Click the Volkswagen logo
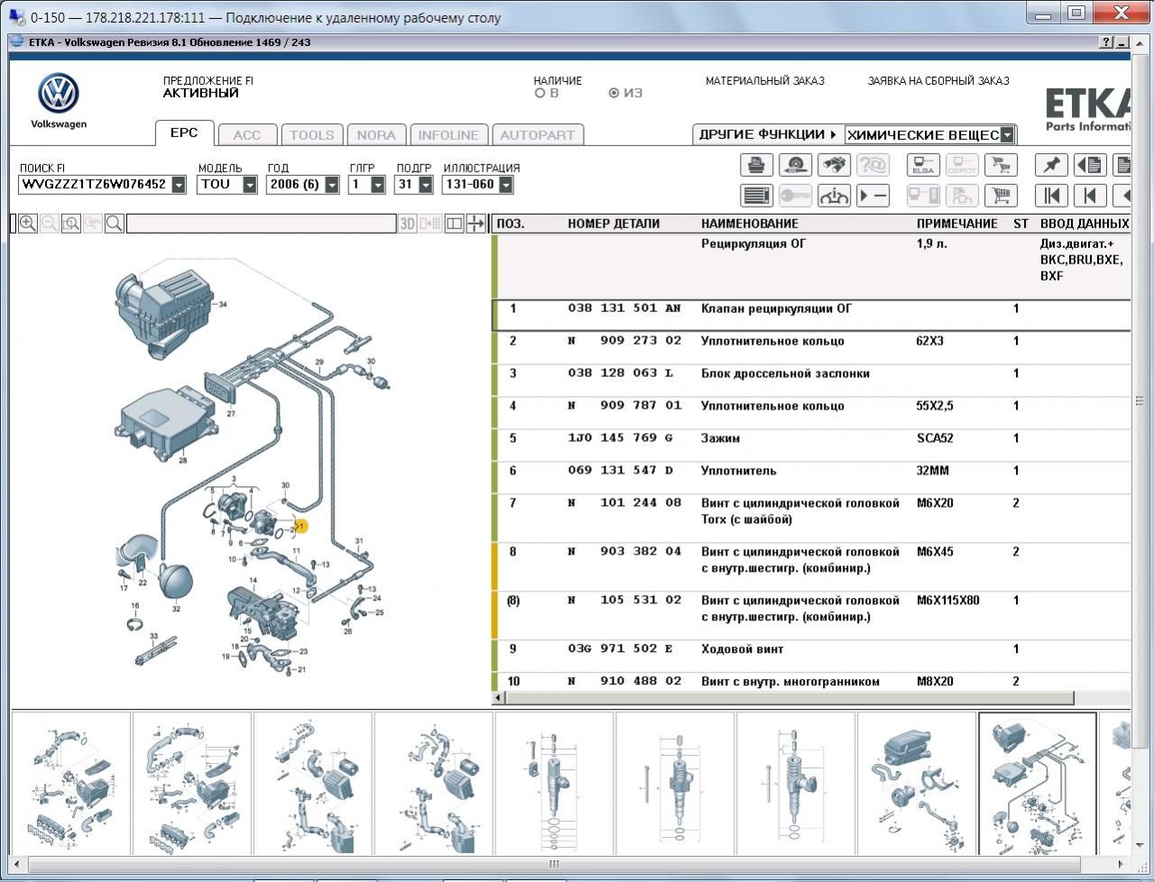 (59, 94)
